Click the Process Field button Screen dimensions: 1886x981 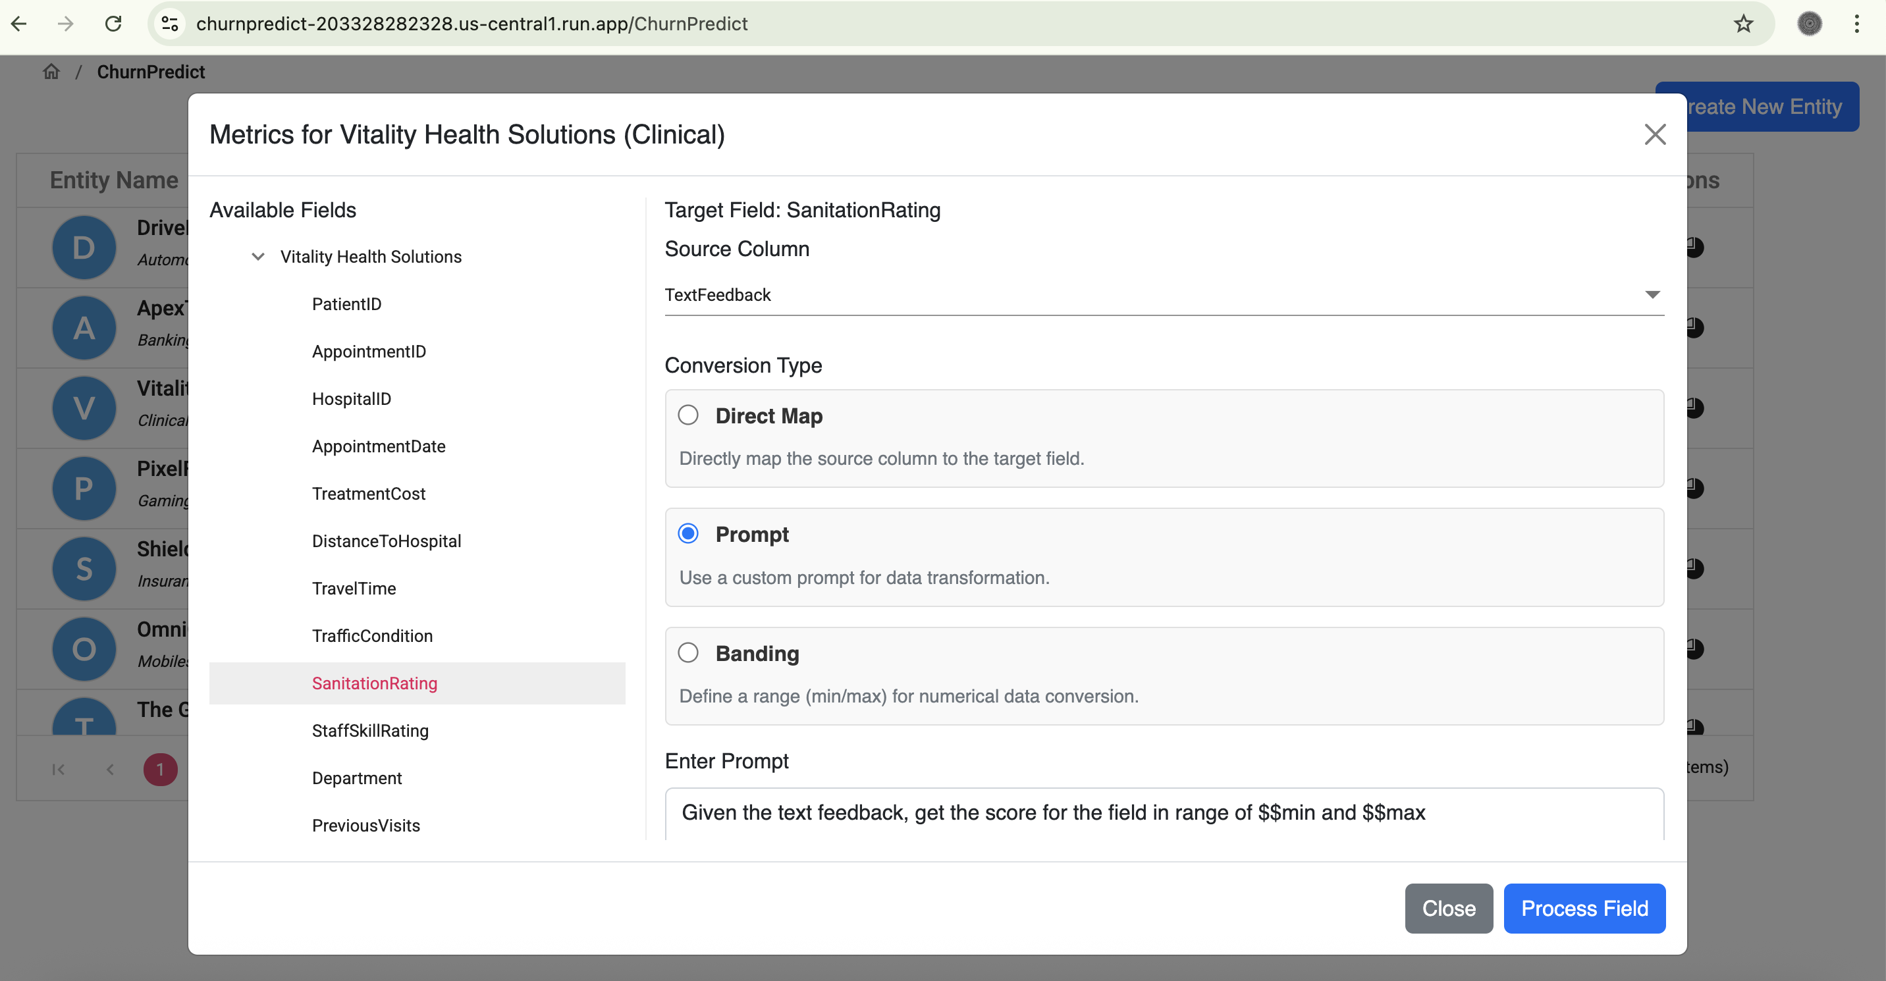[1584, 908]
